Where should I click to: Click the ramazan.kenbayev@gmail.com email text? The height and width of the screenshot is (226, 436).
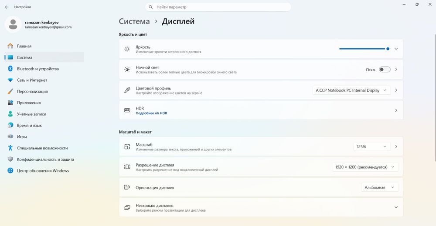click(48, 27)
